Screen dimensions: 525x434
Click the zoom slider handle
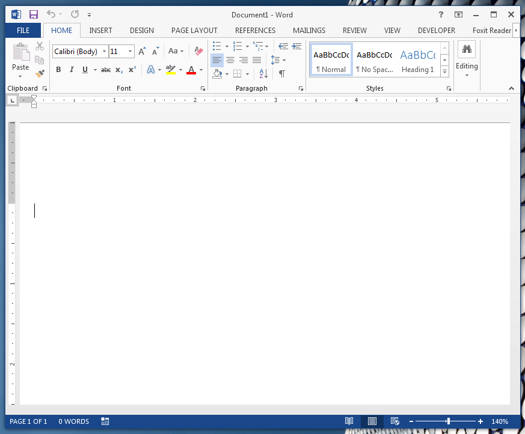coord(448,421)
